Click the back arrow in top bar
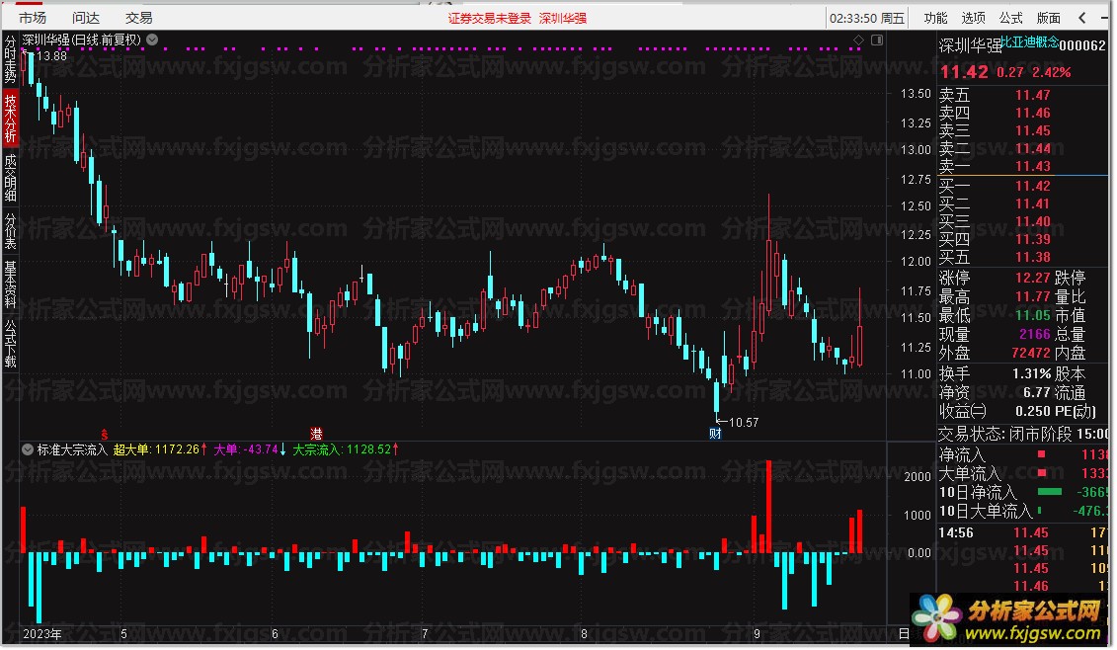The height and width of the screenshot is (650, 1117). tap(1082, 18)
